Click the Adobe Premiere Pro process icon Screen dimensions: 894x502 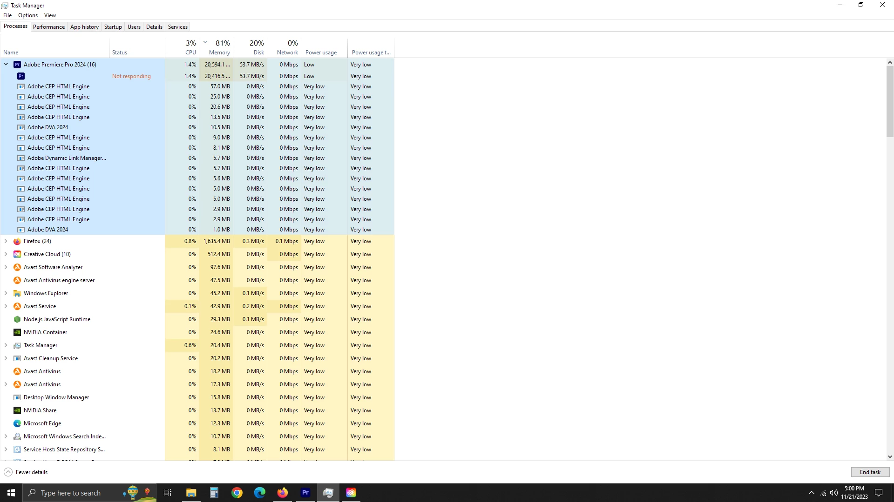coord(17,65)
